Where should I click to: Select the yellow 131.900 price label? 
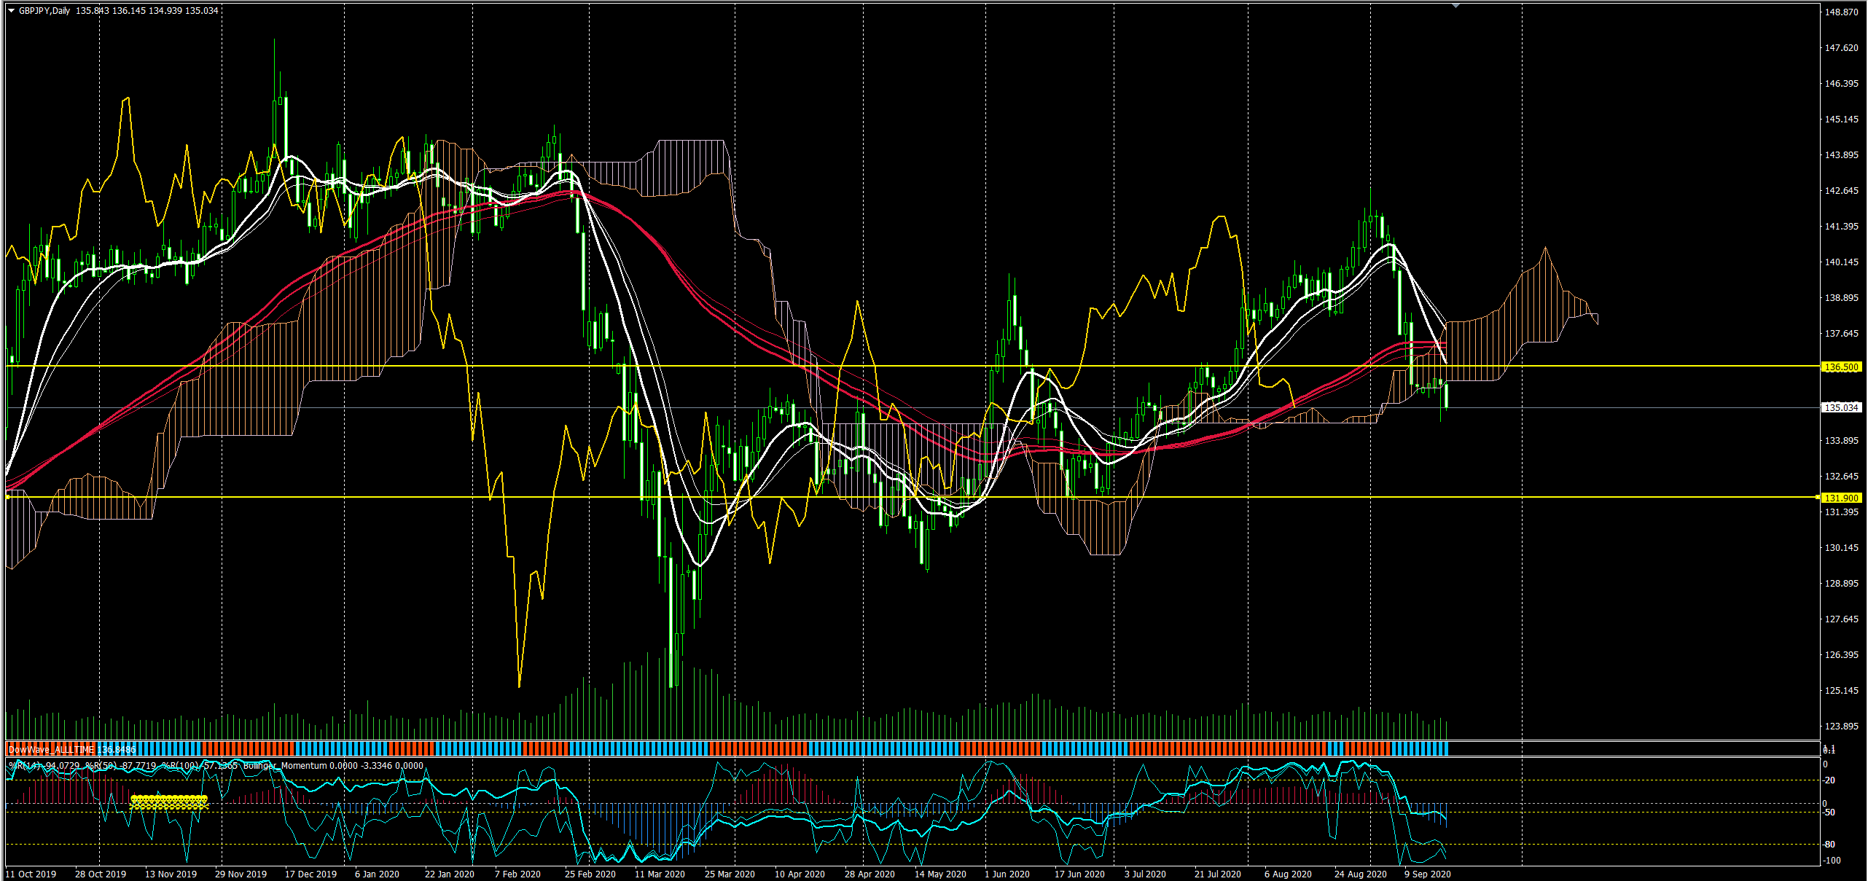[1841, 498]
